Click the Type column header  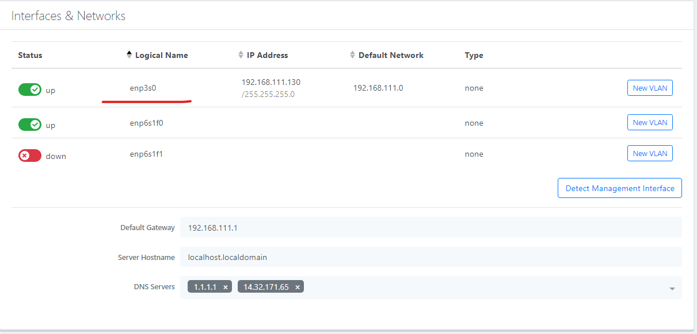(x=474, y=55)
